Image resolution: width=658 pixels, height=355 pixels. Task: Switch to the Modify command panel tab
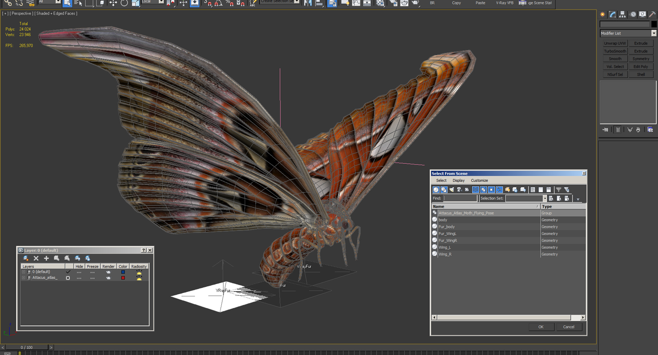coord(613,15)
